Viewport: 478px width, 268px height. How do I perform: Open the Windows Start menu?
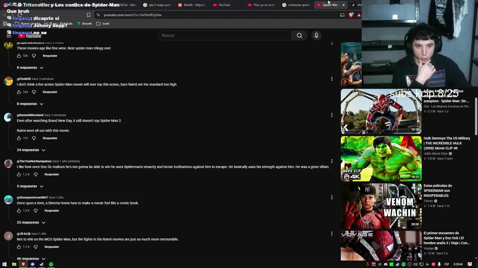click(x=4, y=264)
